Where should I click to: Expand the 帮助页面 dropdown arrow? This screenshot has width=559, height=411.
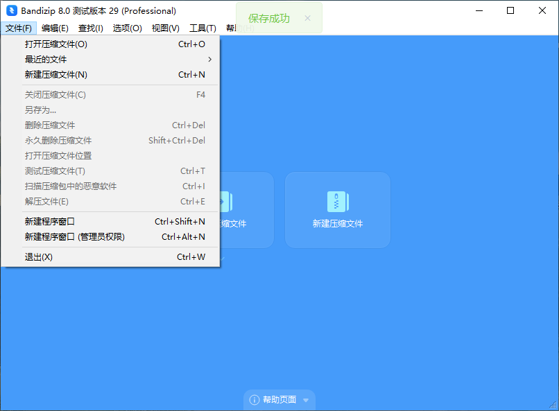(306, 401)
